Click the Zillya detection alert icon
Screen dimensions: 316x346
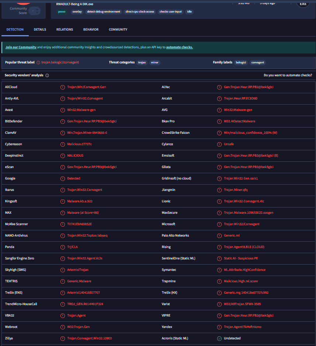[x=63, y=339]
